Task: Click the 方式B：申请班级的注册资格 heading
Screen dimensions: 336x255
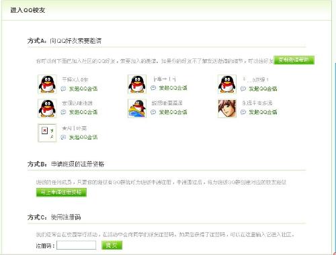Action: click(x=66, y=164)
